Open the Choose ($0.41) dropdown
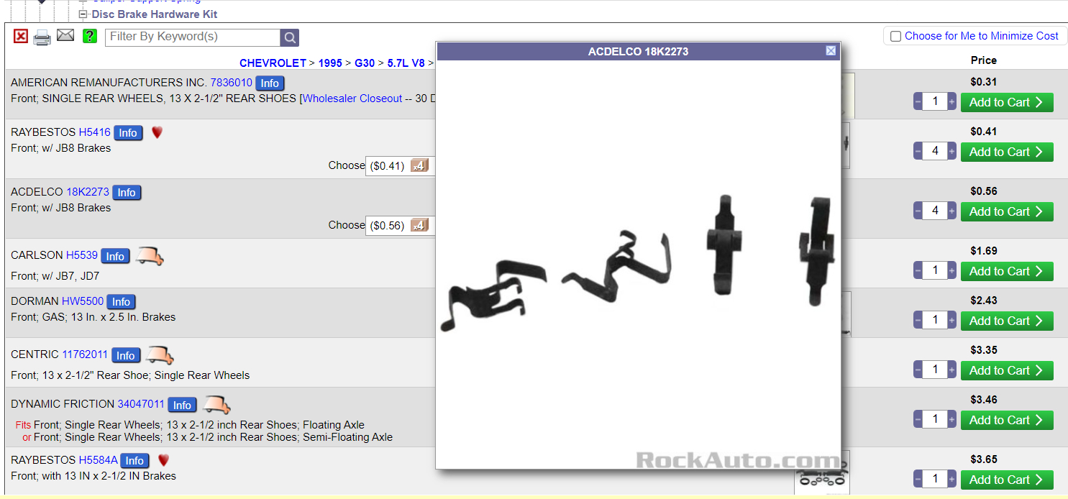Screen dimensions: 1068x499 pyautogui.click(x=399, y=166)
